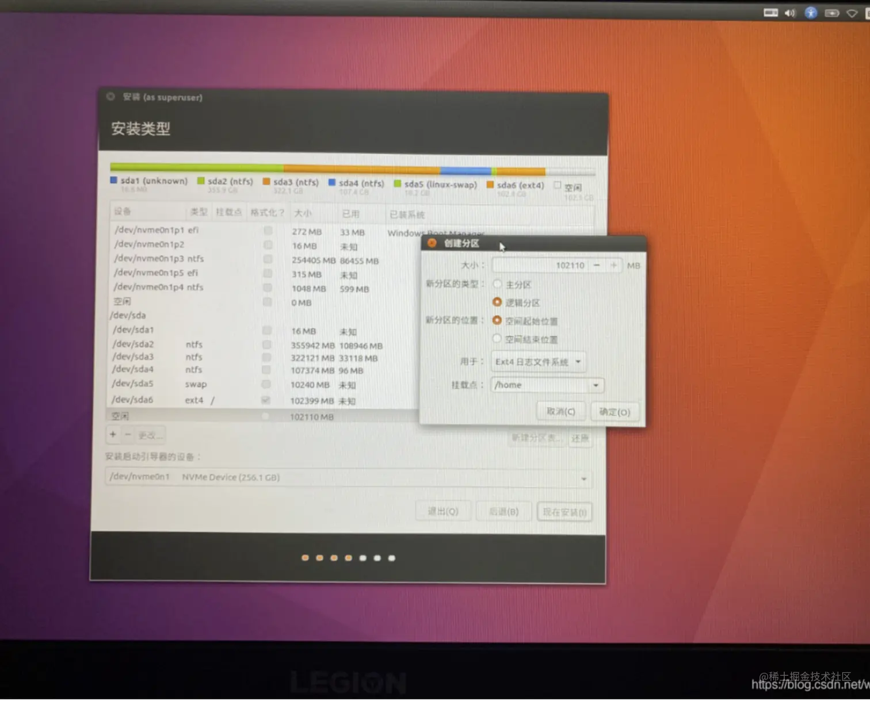
Task: Select the /dev/sda1 partition row
Action: pyautogui.click(x=264, y=330)
